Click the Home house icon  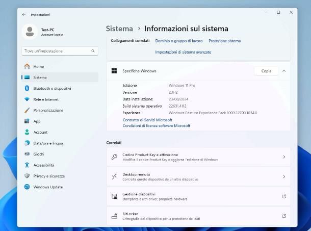(x=27, y=66)
